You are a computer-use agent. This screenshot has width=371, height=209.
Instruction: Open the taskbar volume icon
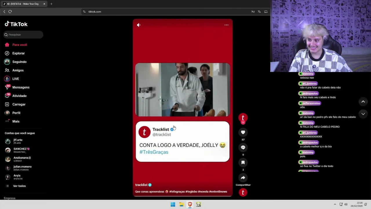coord(346,204)
